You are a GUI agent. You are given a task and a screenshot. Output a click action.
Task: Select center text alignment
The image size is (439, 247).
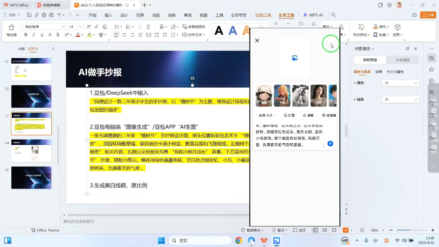point(124,35)
